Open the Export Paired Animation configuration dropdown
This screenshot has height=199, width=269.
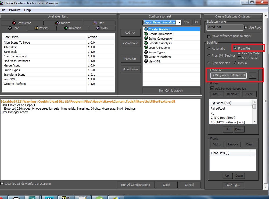[179, 23]
